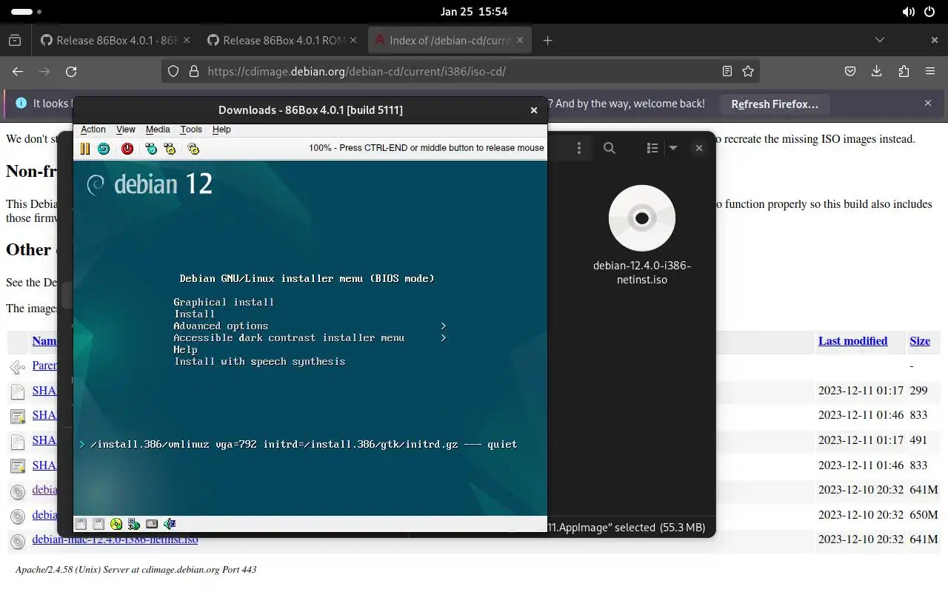Click the search icon in Files window
This screenshot has height=592, width=948.
pos(610,148)
